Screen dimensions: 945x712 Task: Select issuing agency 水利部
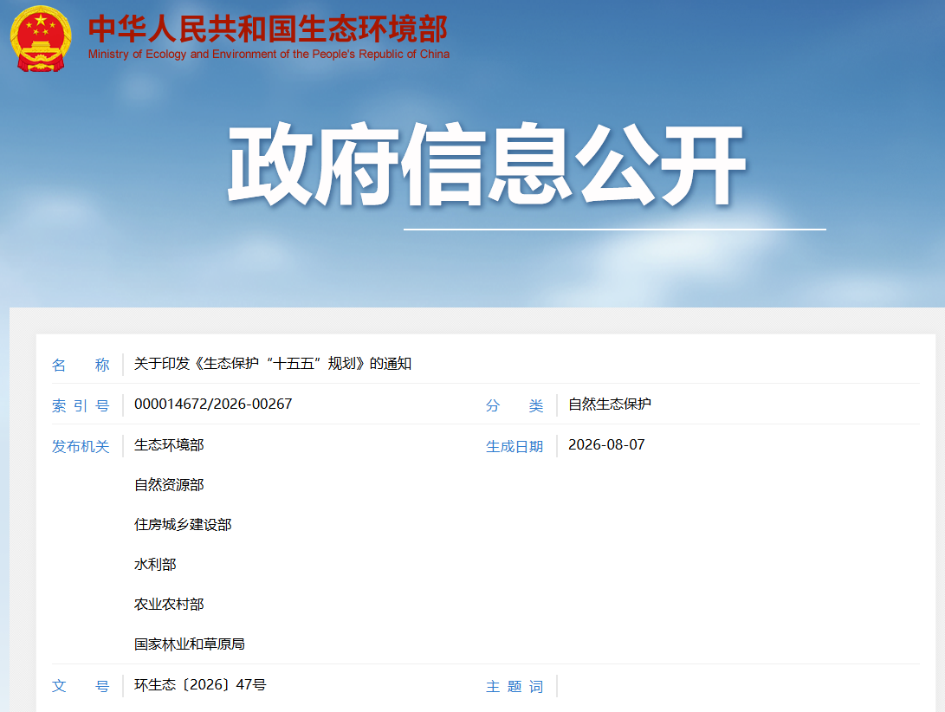click(x=156, y=564)
